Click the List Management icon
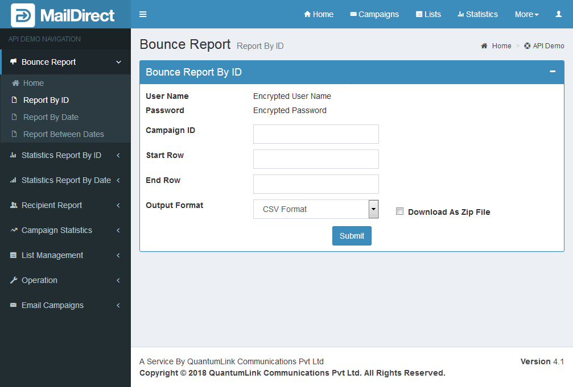Viewport: 573px width, 387px height. [x=14, y=255]
